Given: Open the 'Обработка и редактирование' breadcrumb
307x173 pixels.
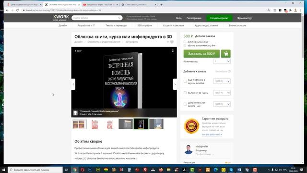Looking at the screenshot, I should click(x=104, y=42).
